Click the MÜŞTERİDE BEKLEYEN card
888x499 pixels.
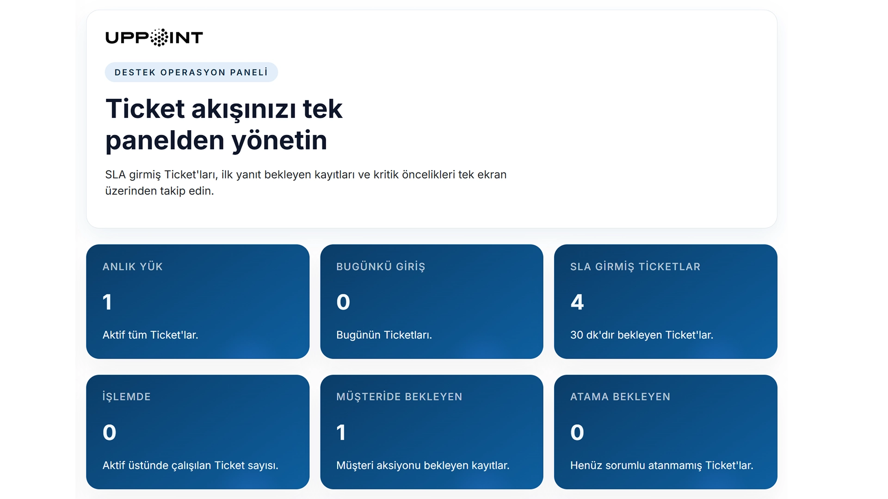432,432
